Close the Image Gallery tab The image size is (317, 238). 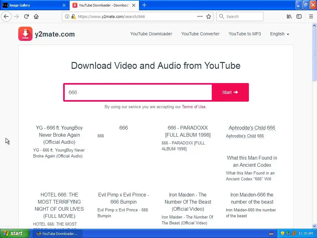pos(64,5)
